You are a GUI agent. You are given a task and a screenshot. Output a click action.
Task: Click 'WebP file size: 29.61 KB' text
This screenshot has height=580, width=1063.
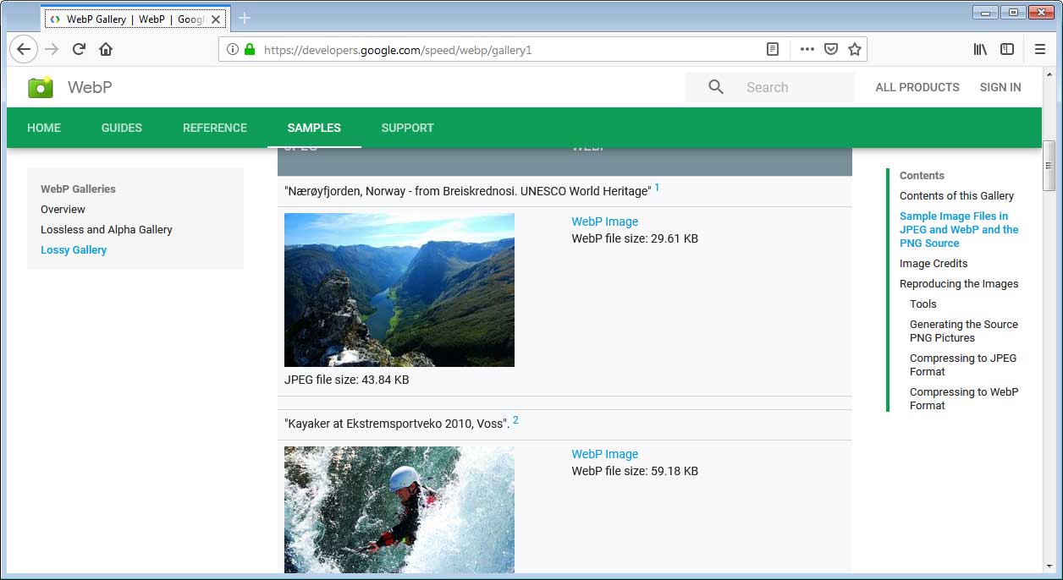[x=635, y=238]
